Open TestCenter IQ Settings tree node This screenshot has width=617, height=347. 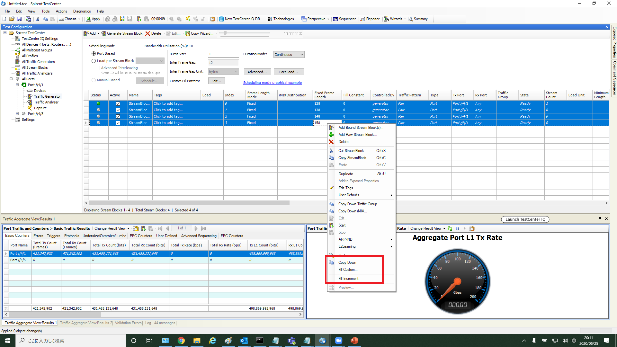click(40, 39)
